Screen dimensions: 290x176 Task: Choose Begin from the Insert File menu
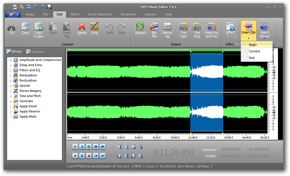(x=257, y=45)
